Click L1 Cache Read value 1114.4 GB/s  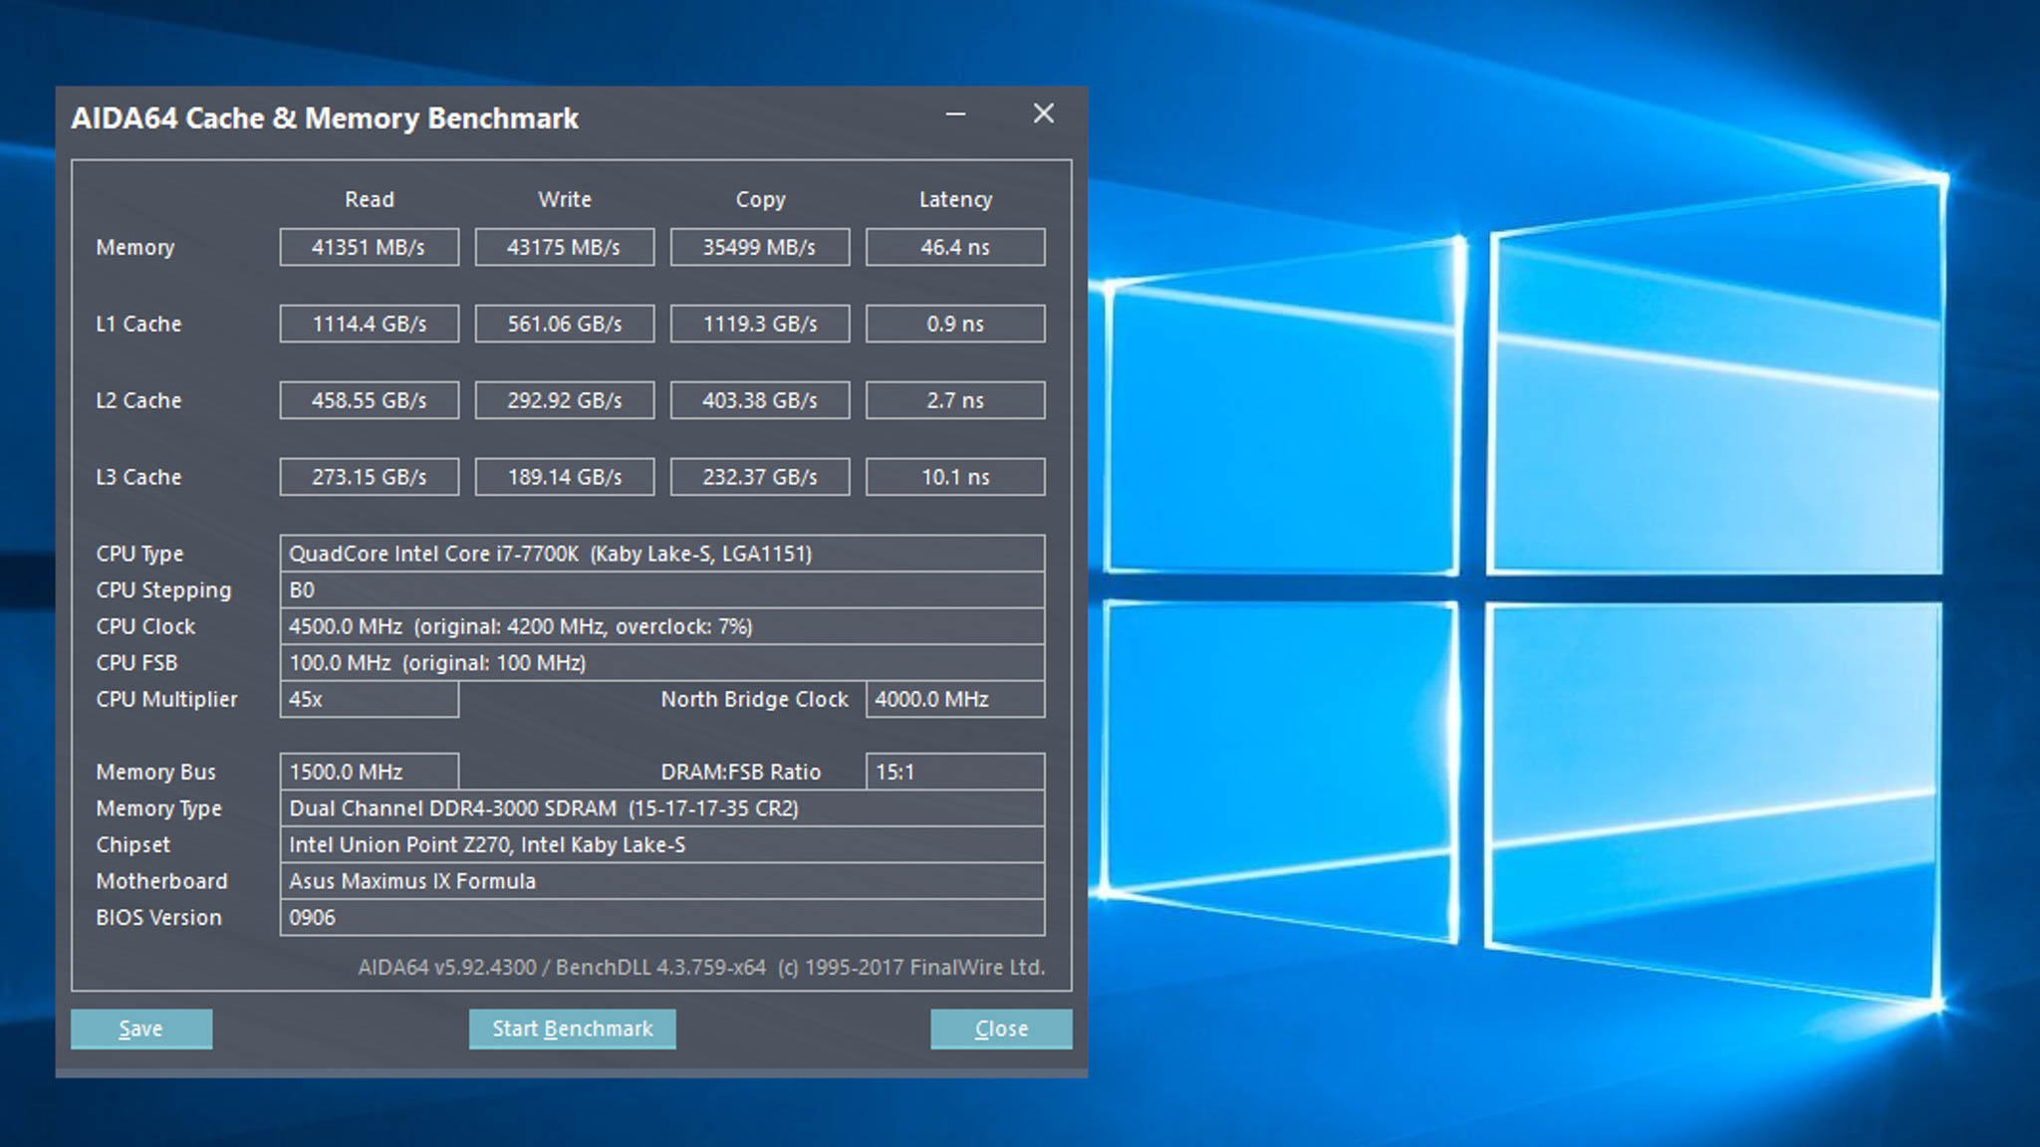(369, 324)
